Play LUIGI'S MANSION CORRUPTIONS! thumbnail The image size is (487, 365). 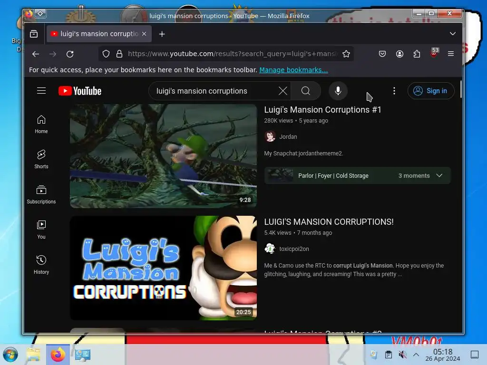click(x=164, y=268)
